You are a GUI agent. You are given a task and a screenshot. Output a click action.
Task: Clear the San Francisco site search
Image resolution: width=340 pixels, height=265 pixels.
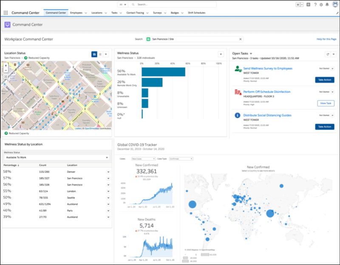click(x=240, y=39)
